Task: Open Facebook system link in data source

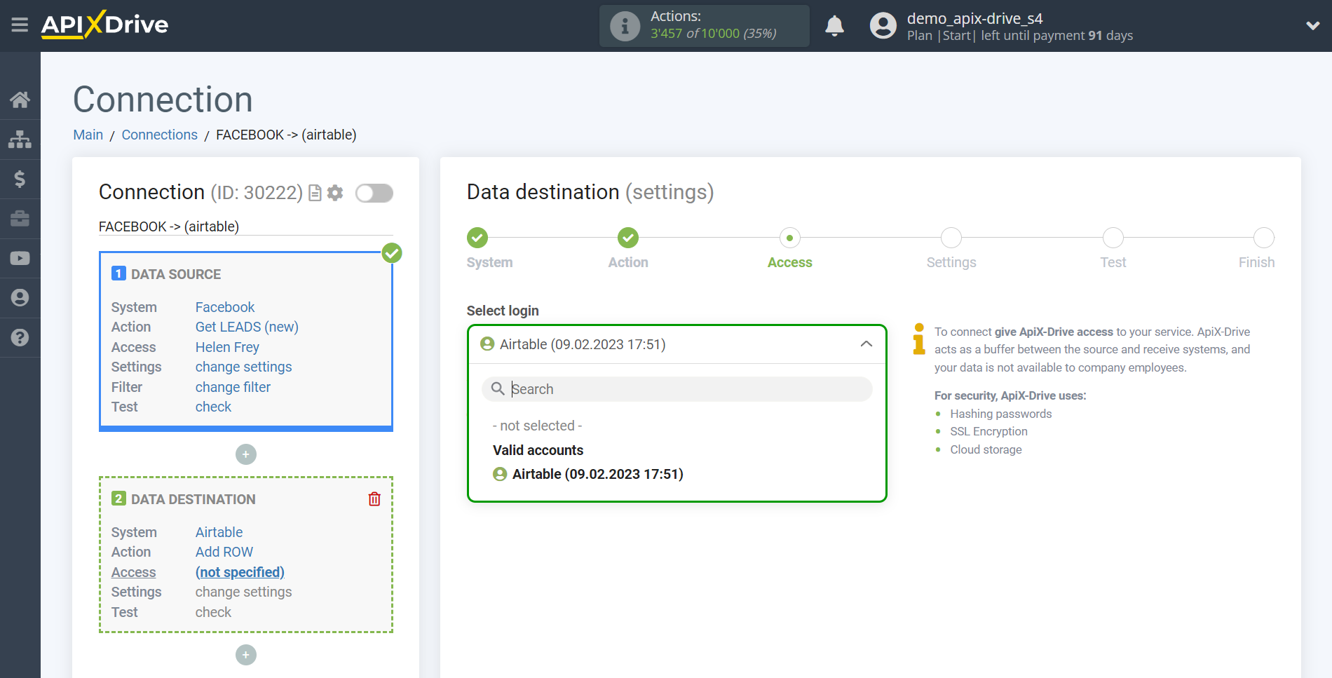Action: 225,307
